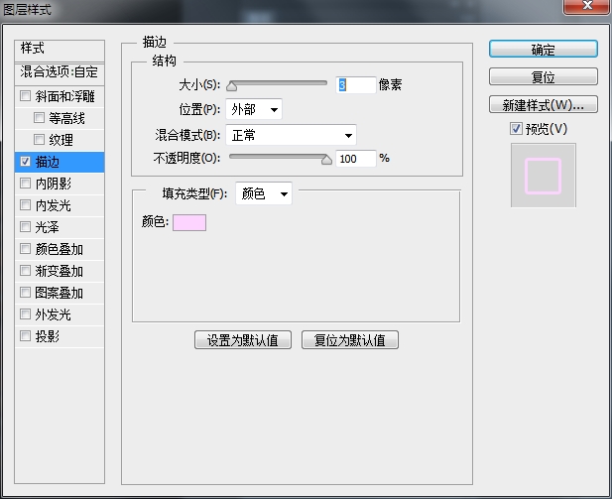This screenshot has height=499, width=612.
Task: Open the 混合模式 dropdown showing 正常
Action: tap(292, 135)
